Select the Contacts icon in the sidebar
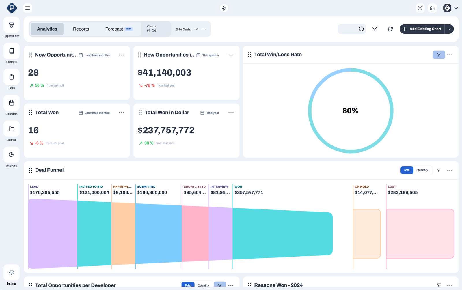Screen dimensions: 462x290 pos(11,53)
